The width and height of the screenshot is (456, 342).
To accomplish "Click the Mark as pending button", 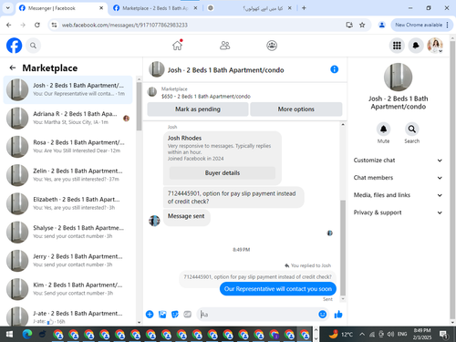I will tap(198, 109).
